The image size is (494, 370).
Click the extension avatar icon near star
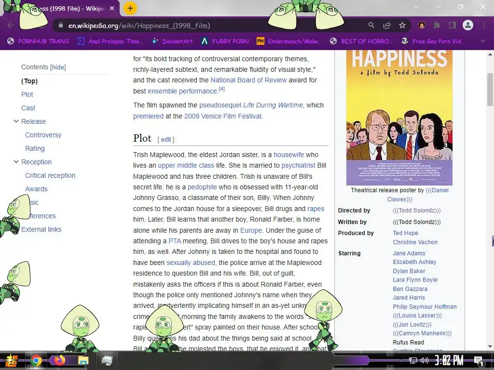pos(422,25)
